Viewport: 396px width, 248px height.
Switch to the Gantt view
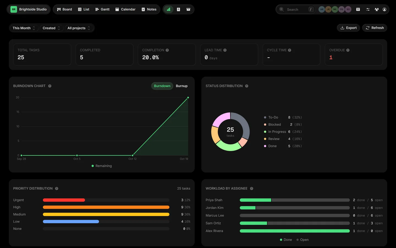coord(102,9)
